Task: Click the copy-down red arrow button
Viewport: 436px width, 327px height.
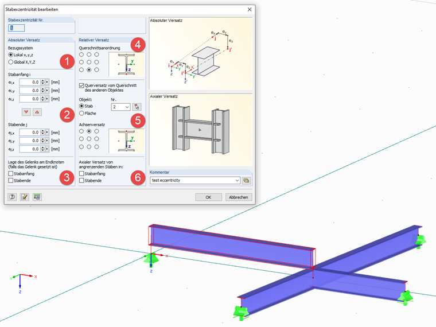Action: pos(26,112)
